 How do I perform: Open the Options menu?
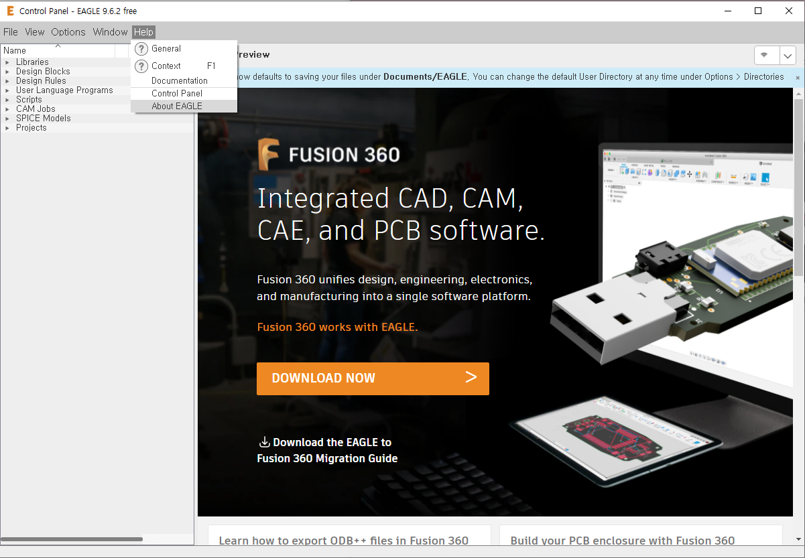[x=68, y=32]
